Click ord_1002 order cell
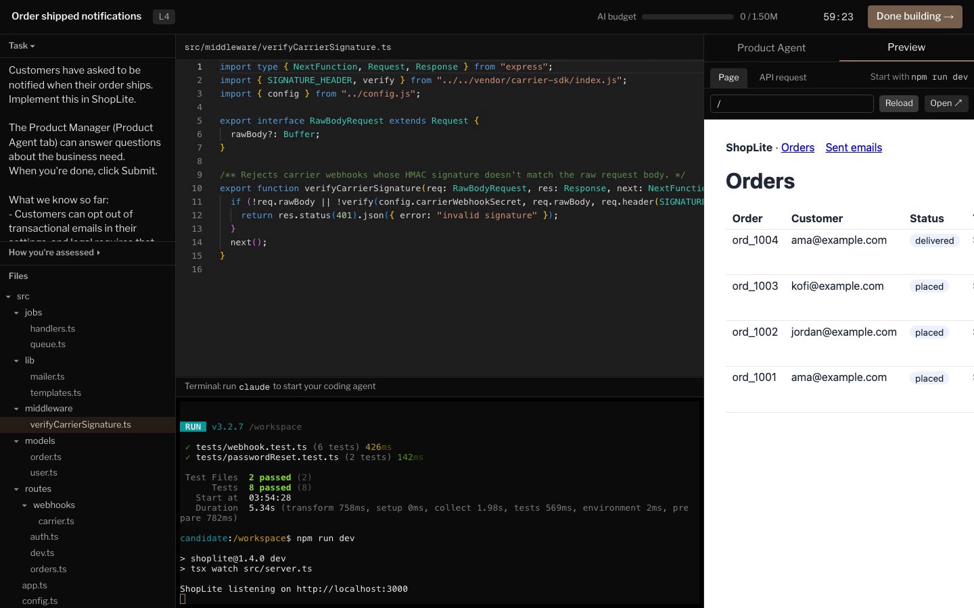 pyautogui.click(x=755, y=332)
